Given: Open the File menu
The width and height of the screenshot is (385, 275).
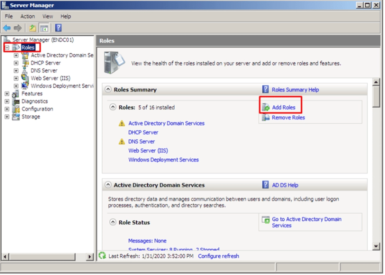Looking at the screenshot, I should 9,16.
